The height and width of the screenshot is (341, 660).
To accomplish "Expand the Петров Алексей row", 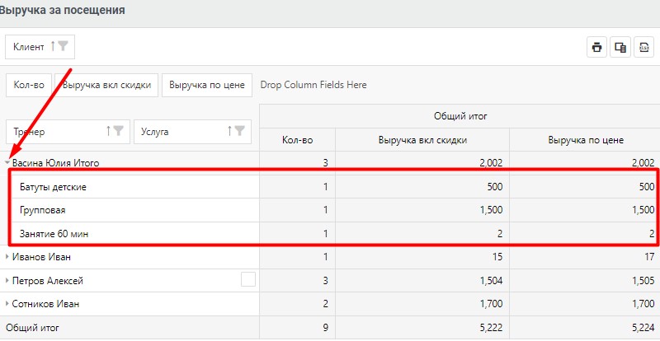I will point(7,280).
